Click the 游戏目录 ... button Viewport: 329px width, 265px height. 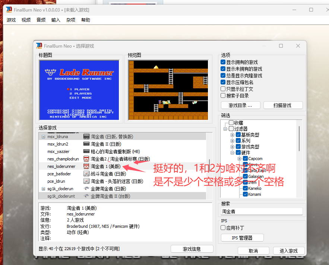click(x=240, y=105)
